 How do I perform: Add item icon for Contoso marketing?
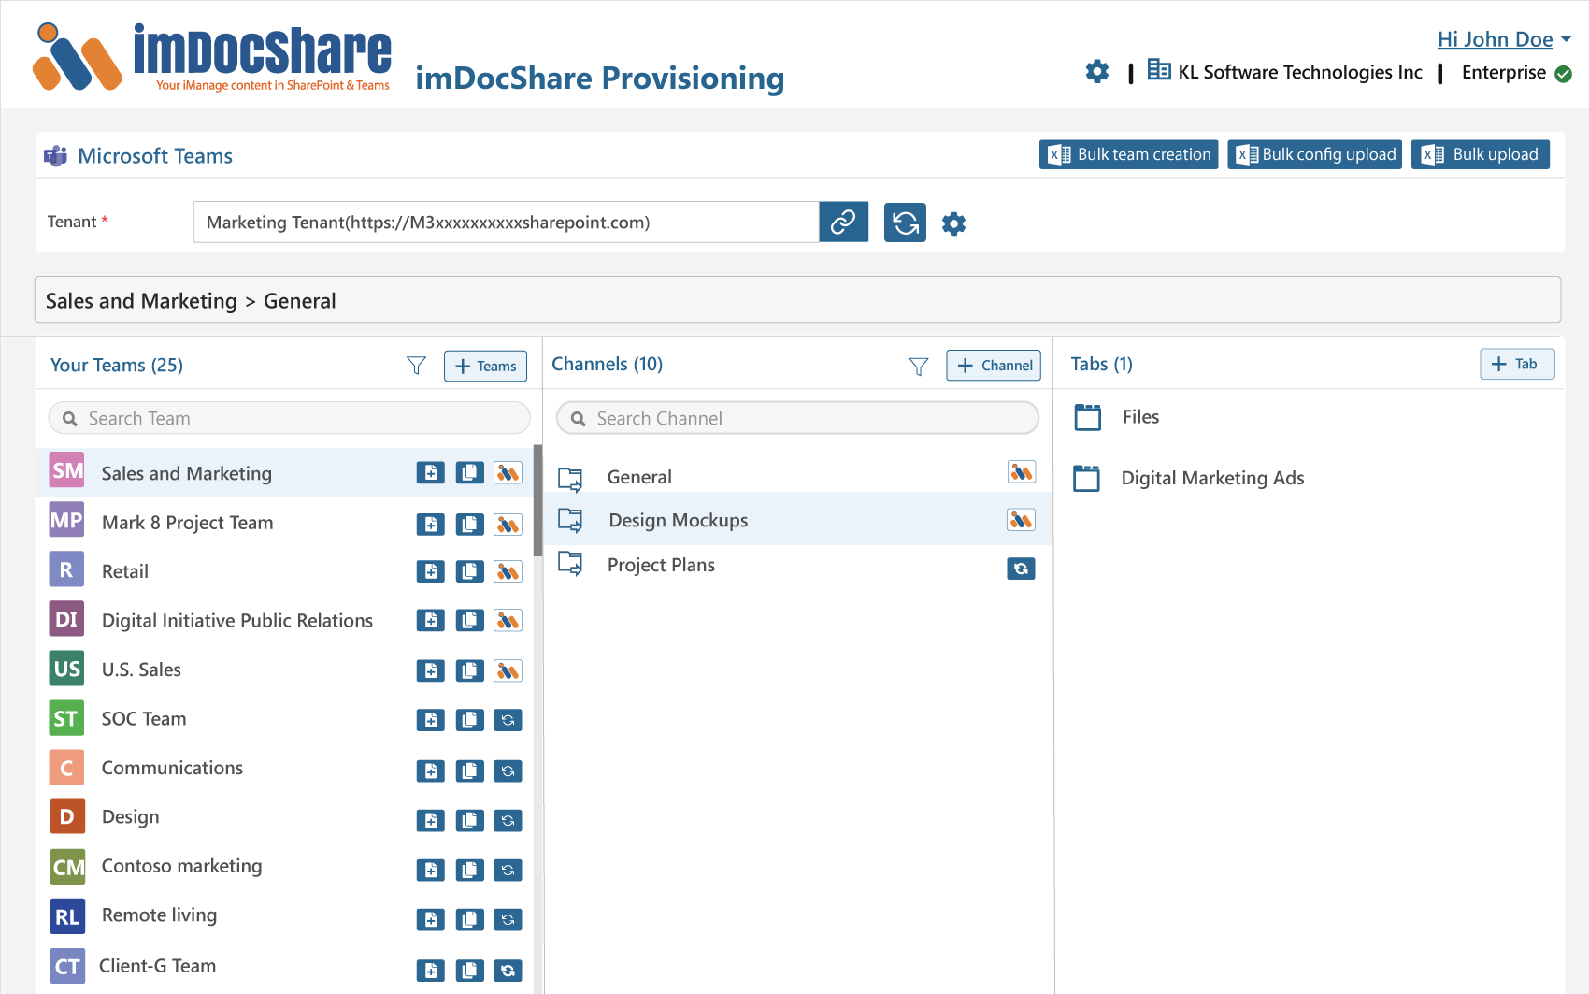coord(430,871)
